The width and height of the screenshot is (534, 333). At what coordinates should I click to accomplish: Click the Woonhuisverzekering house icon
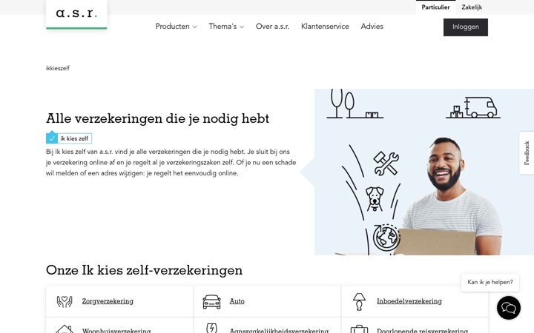[x=65, y=329]
